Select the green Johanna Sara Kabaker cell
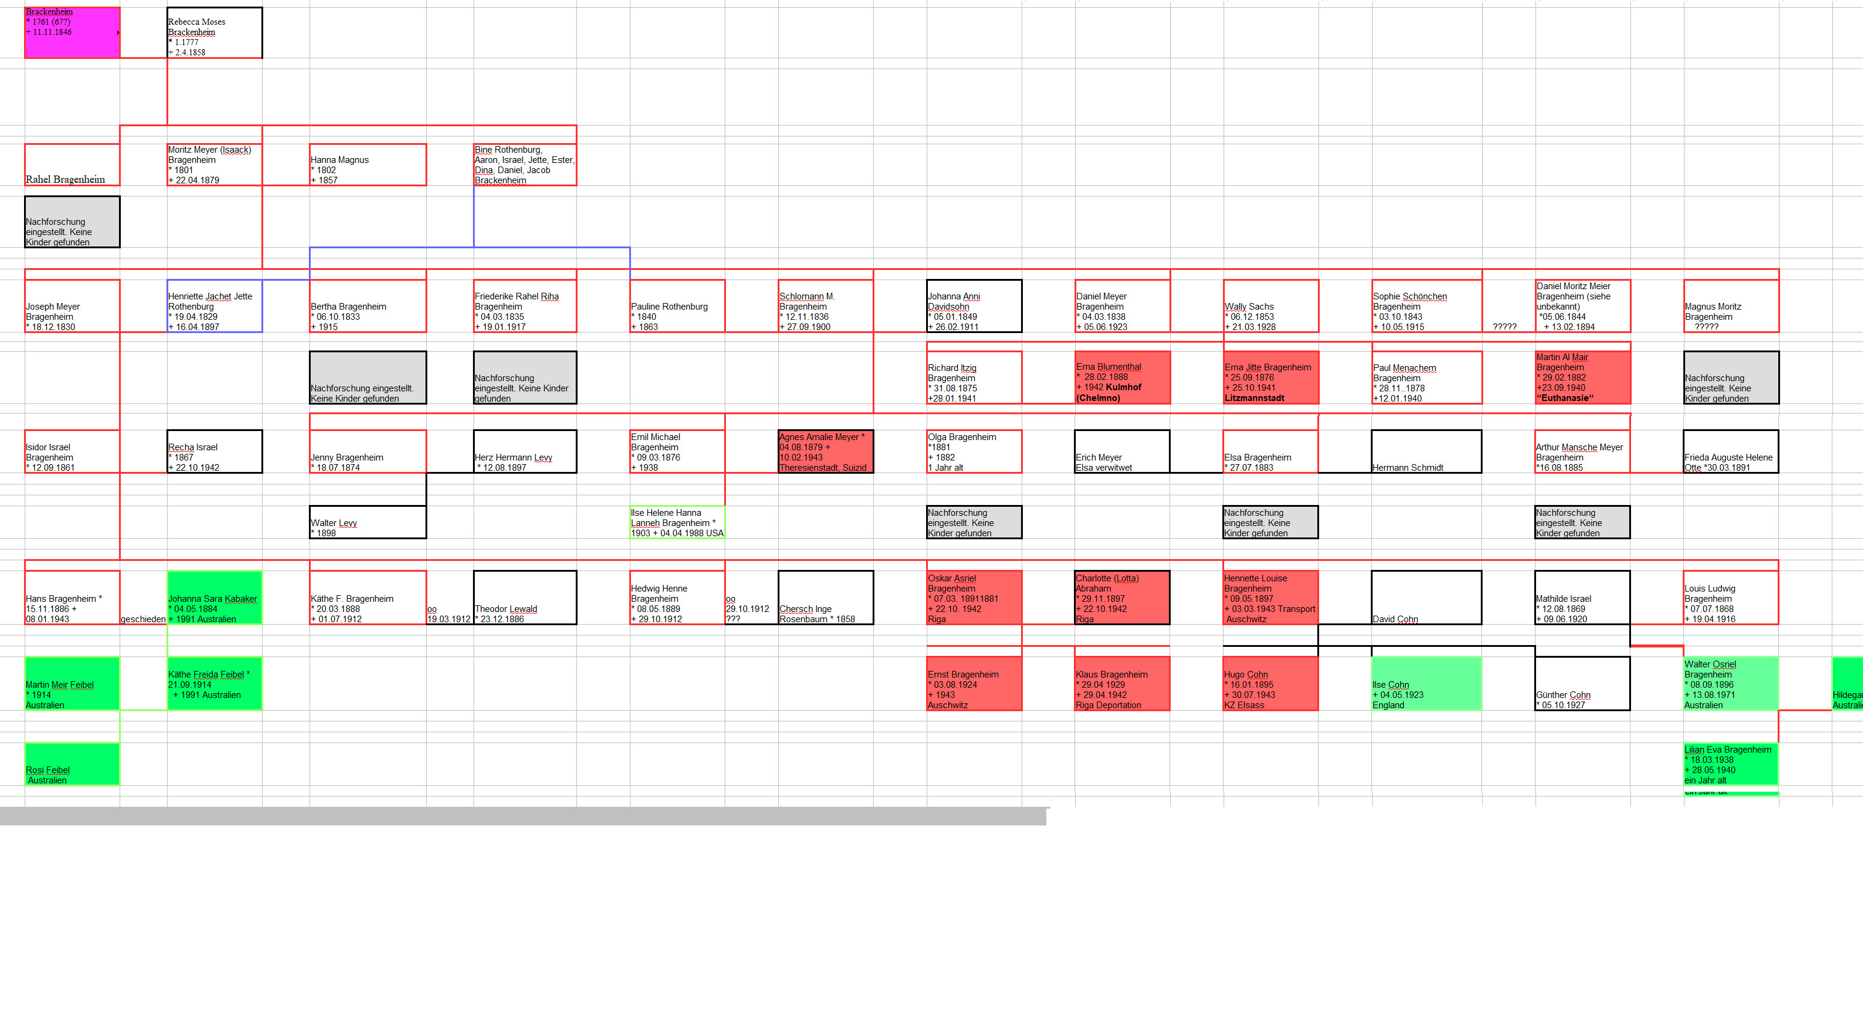 coord(214,598)
